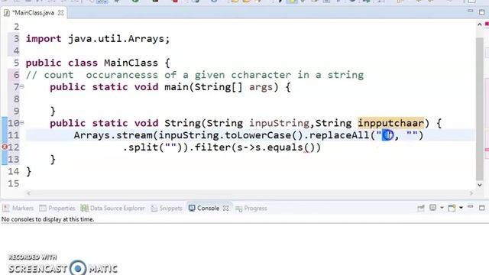Click 'import' keyword on line 3
Image resolution: width=489 pixels, height=275 pixels.
click(44, 39)
